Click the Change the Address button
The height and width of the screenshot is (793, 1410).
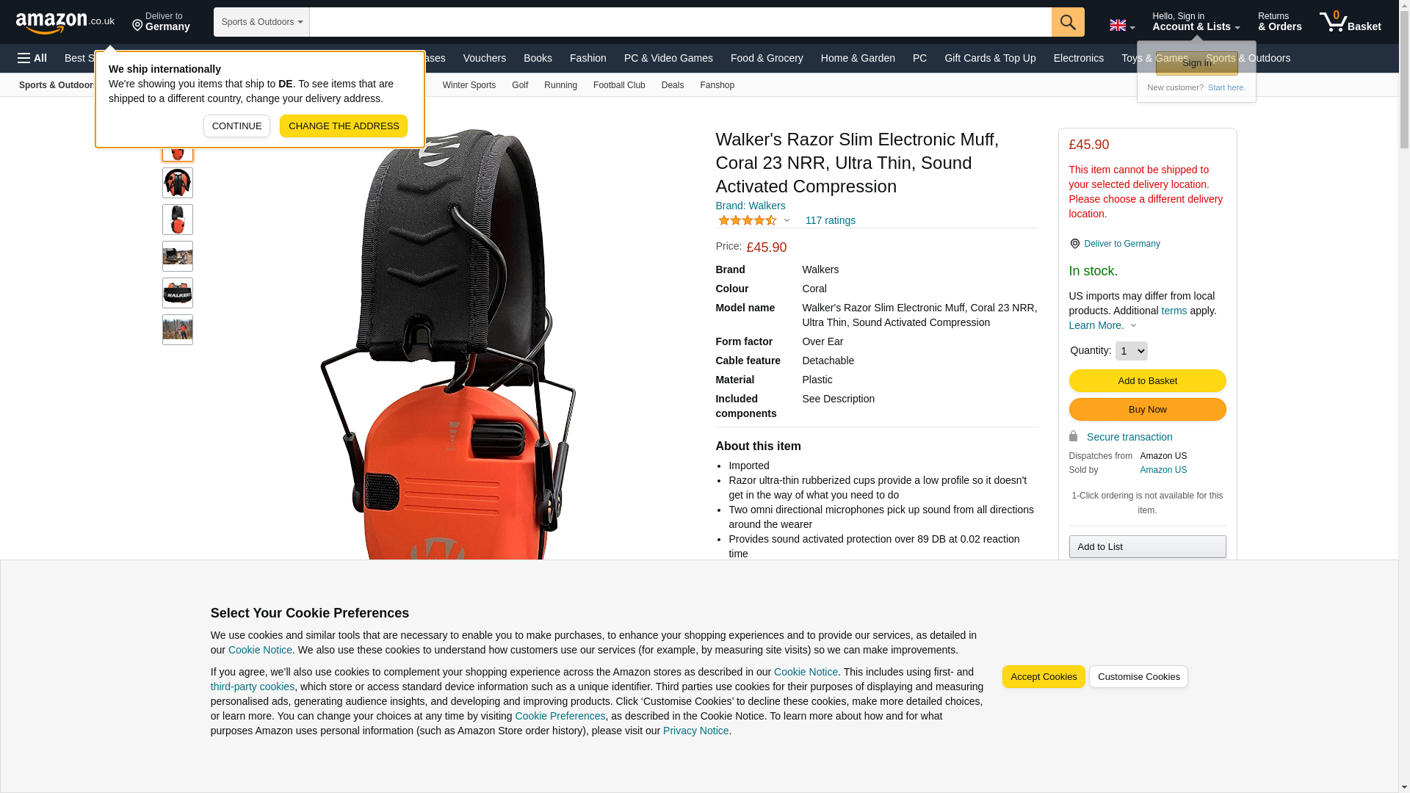(344, 126)
